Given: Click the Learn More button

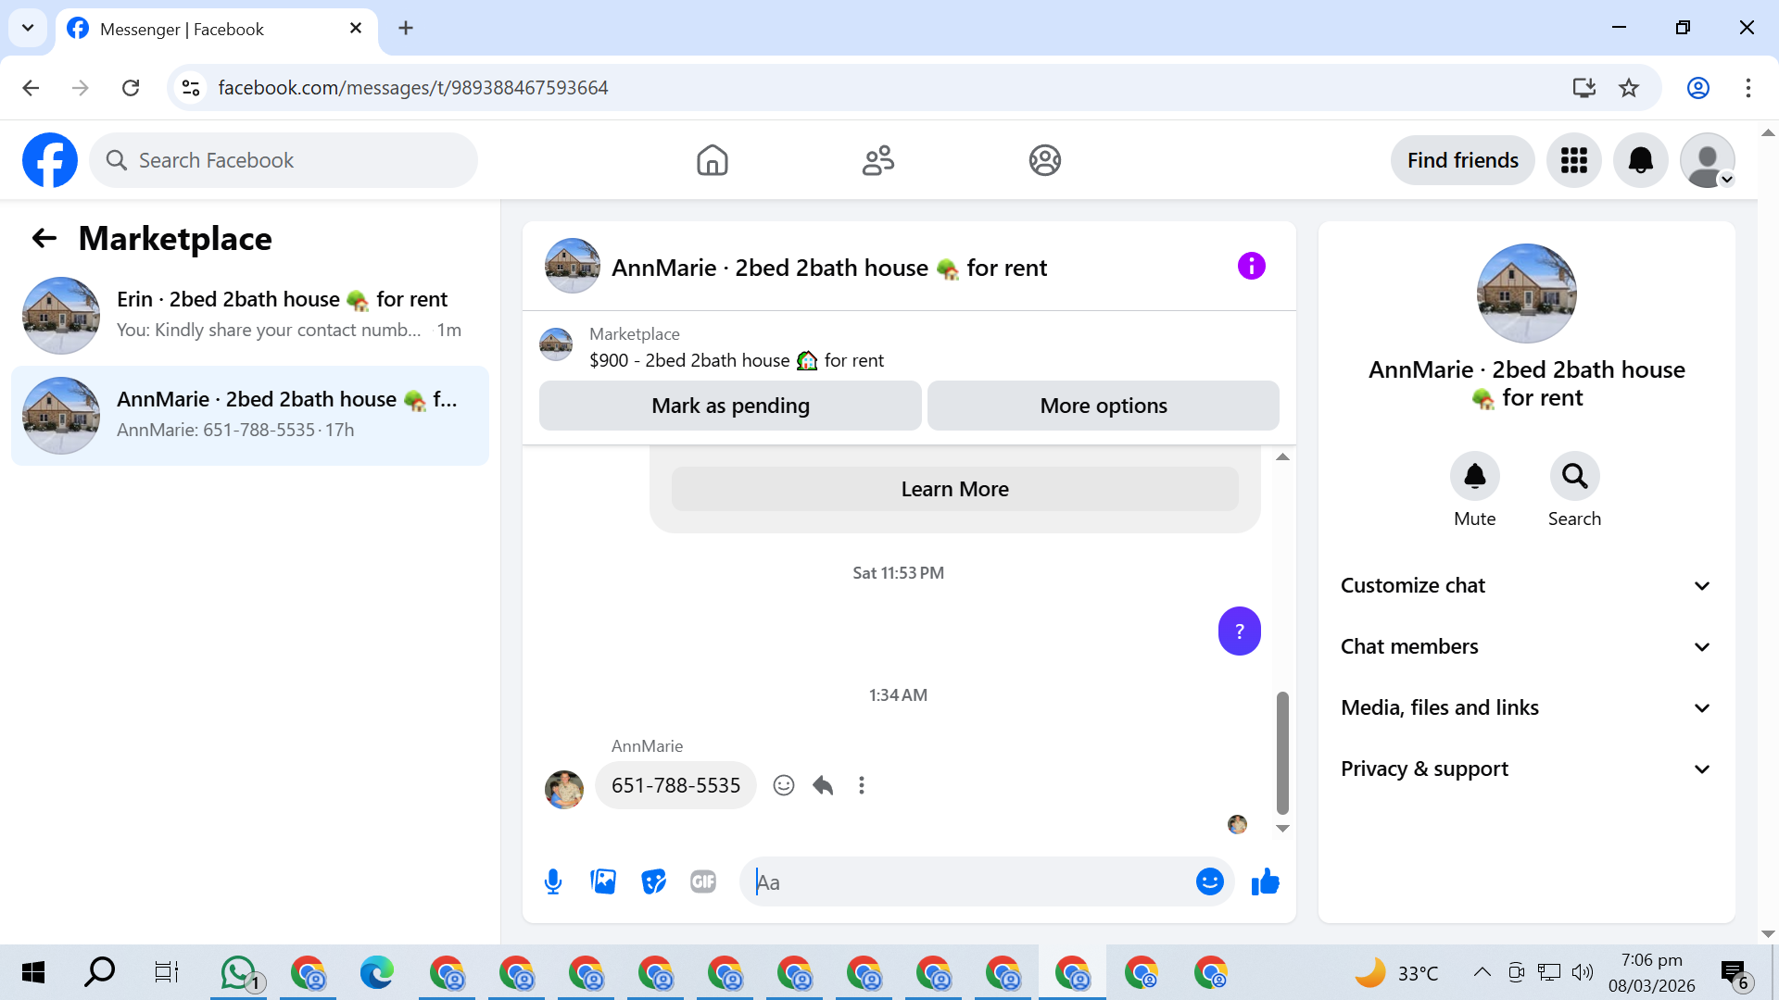Looking at the screenshot, I should [x=954, y=489].
